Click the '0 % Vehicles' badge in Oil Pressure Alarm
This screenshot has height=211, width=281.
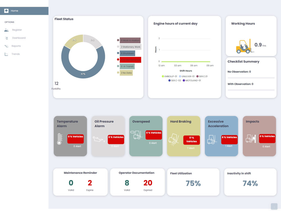coord(116,140)
